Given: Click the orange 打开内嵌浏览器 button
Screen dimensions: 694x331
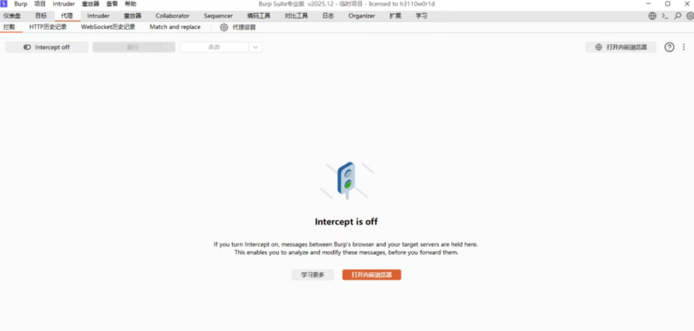Looking at the screenshot, I should tap(372, 275).
